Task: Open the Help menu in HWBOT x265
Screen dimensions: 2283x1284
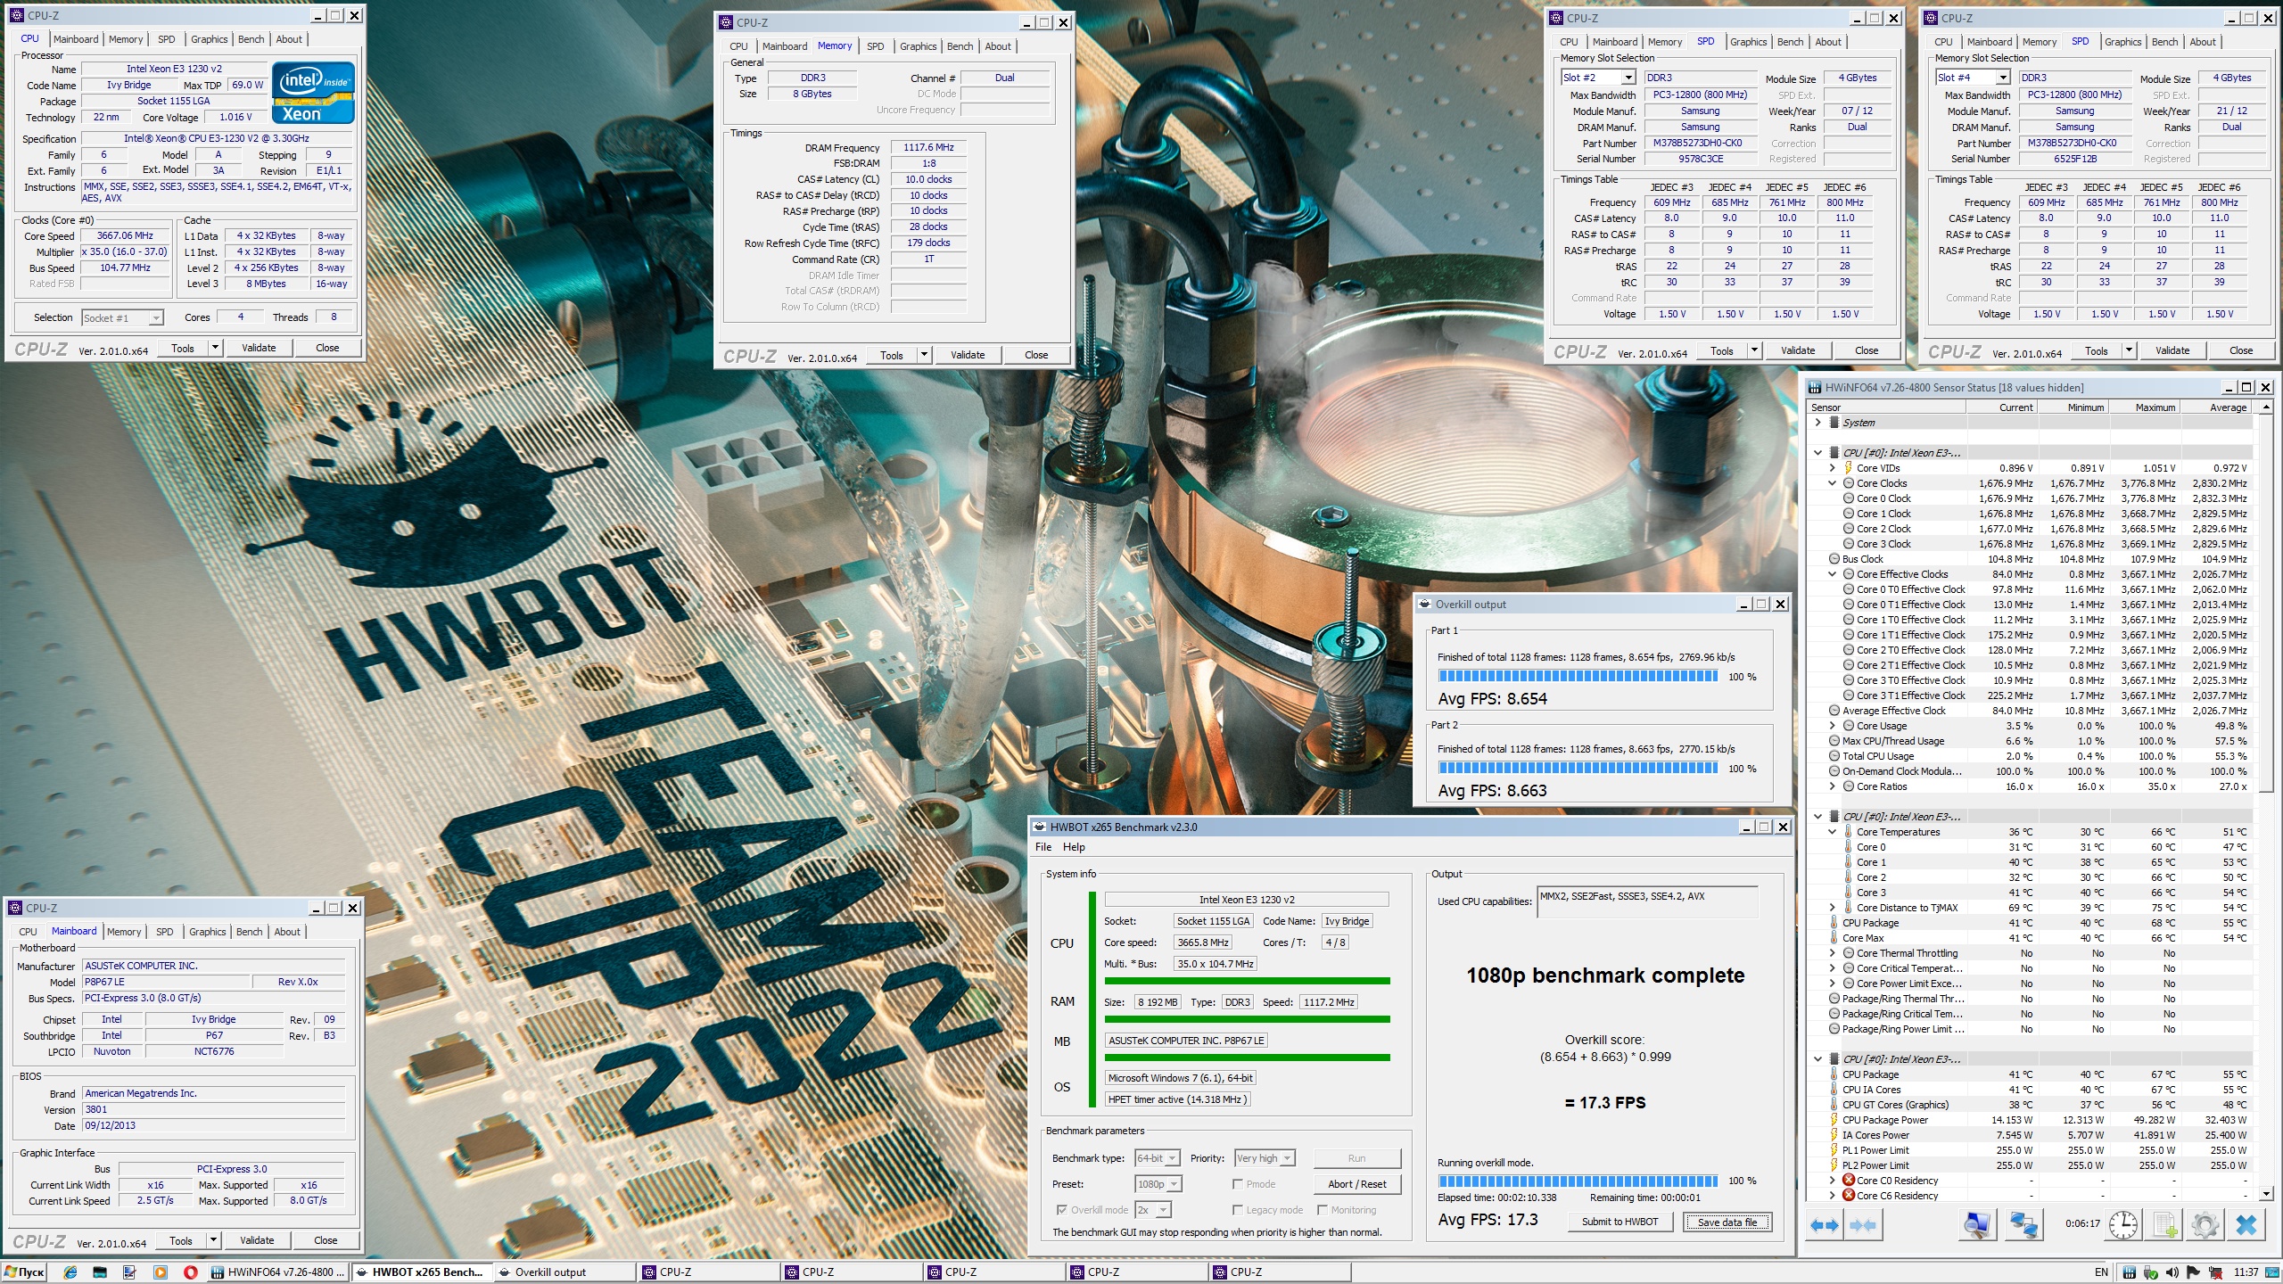Action: (1074, 847)
